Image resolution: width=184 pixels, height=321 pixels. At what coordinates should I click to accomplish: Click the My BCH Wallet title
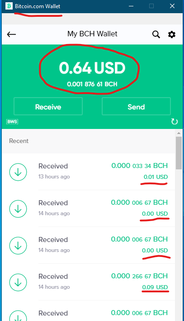coord(92,34)
